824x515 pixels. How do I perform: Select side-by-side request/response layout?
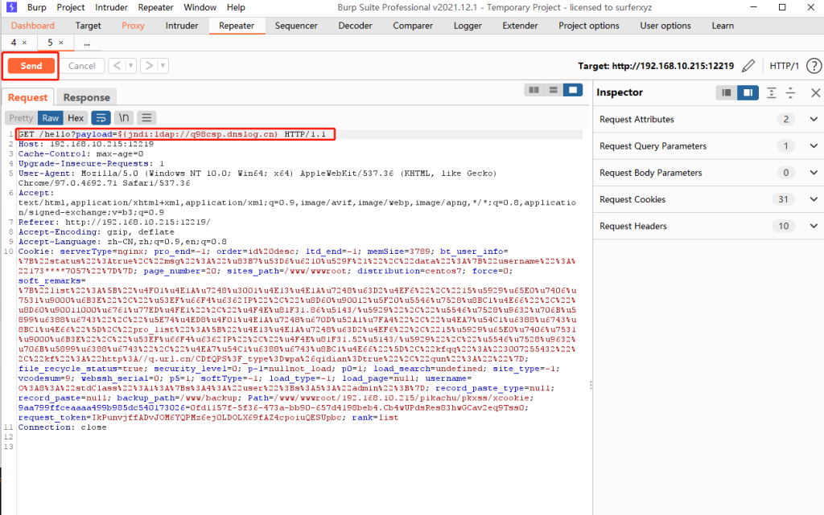tap(534, 90)
